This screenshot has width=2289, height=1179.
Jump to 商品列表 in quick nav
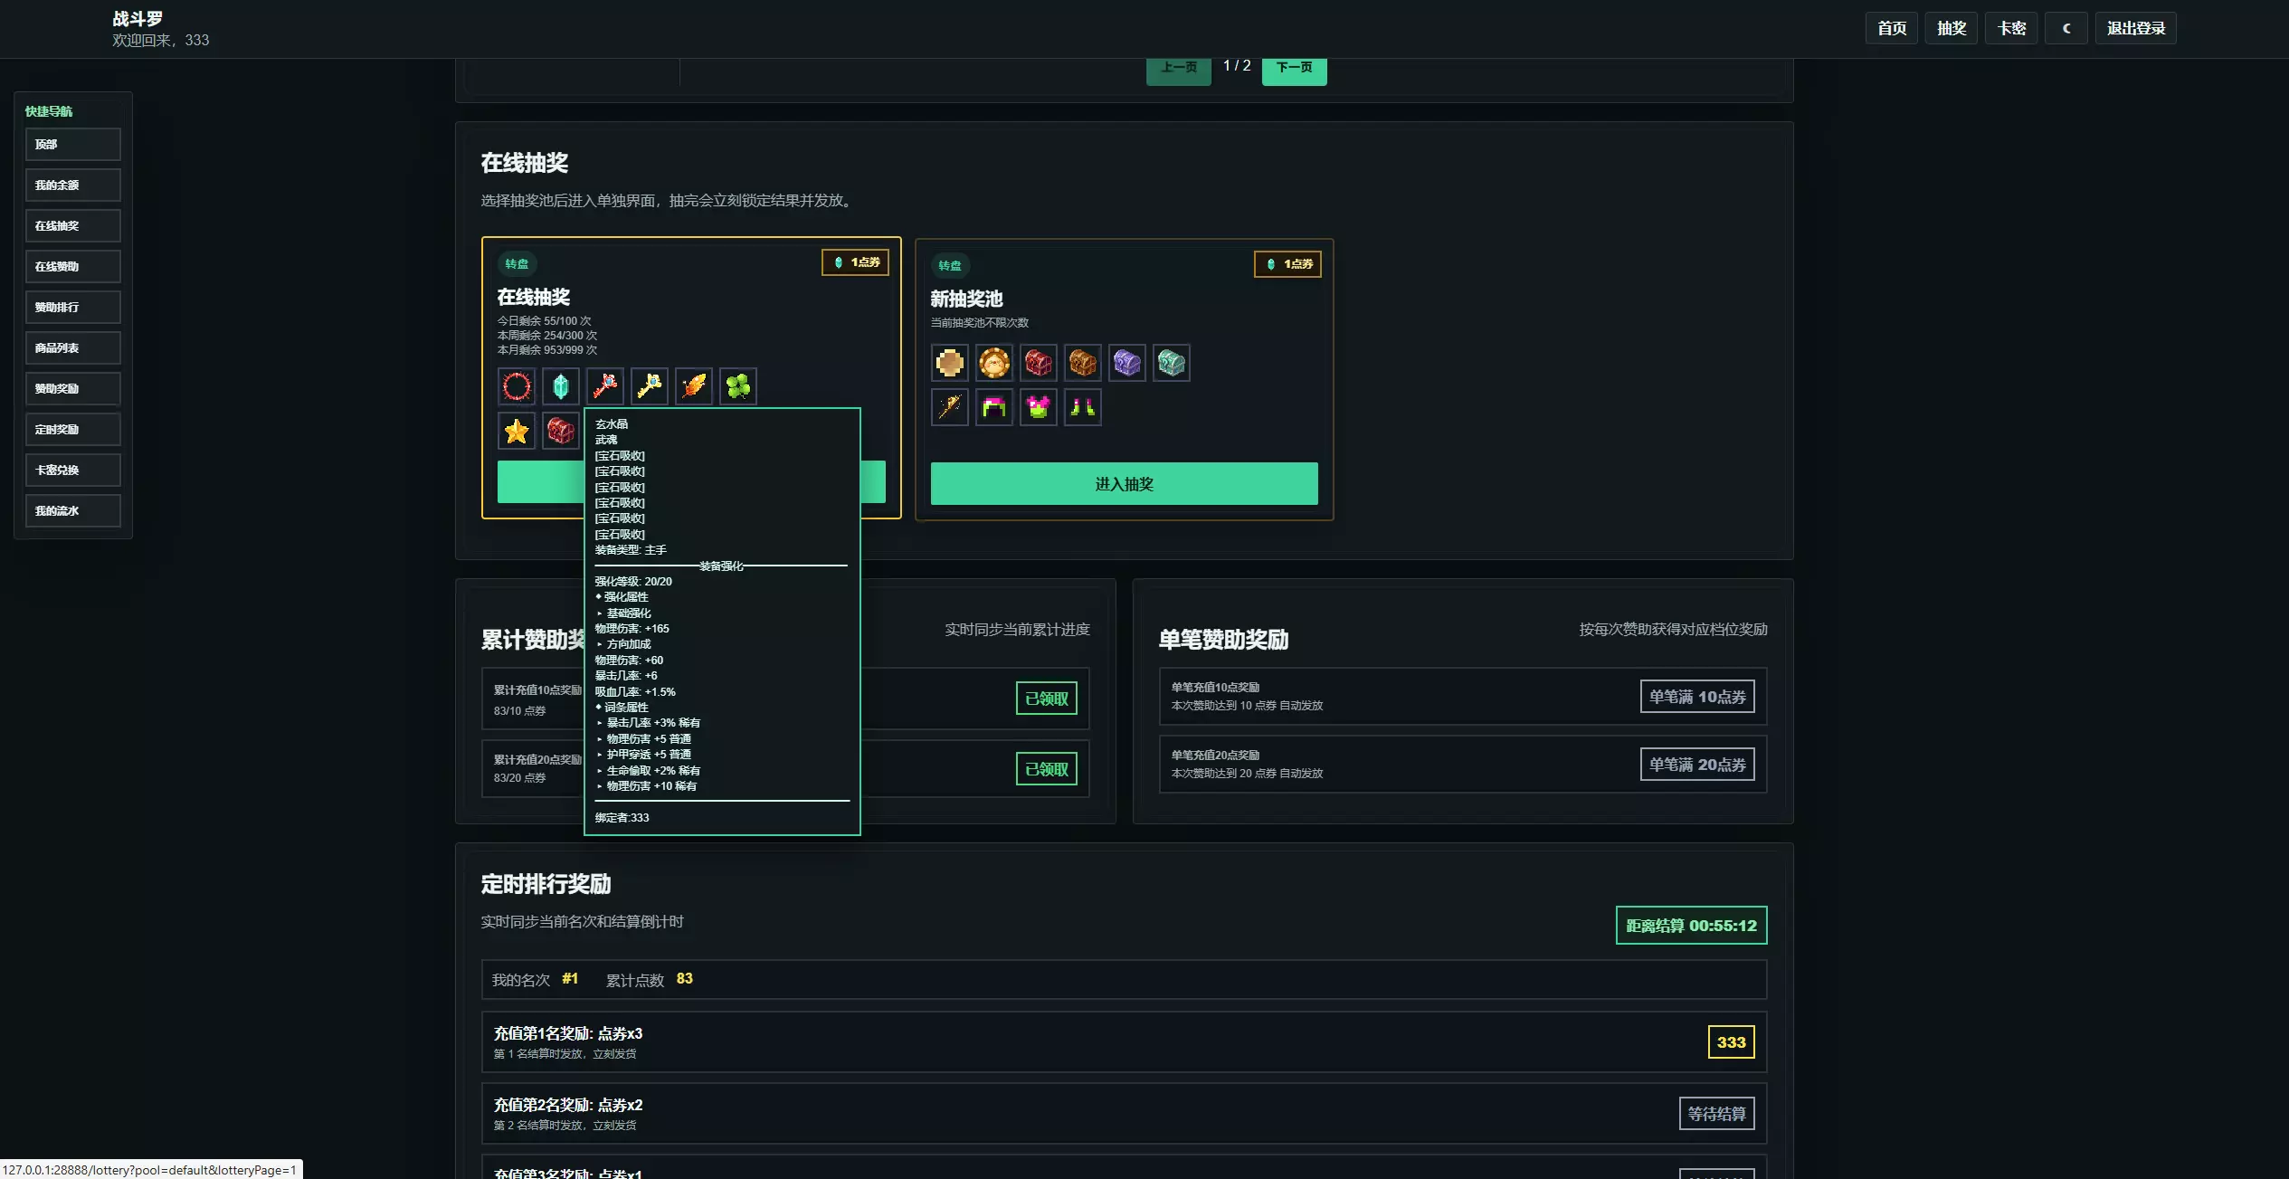73,347
